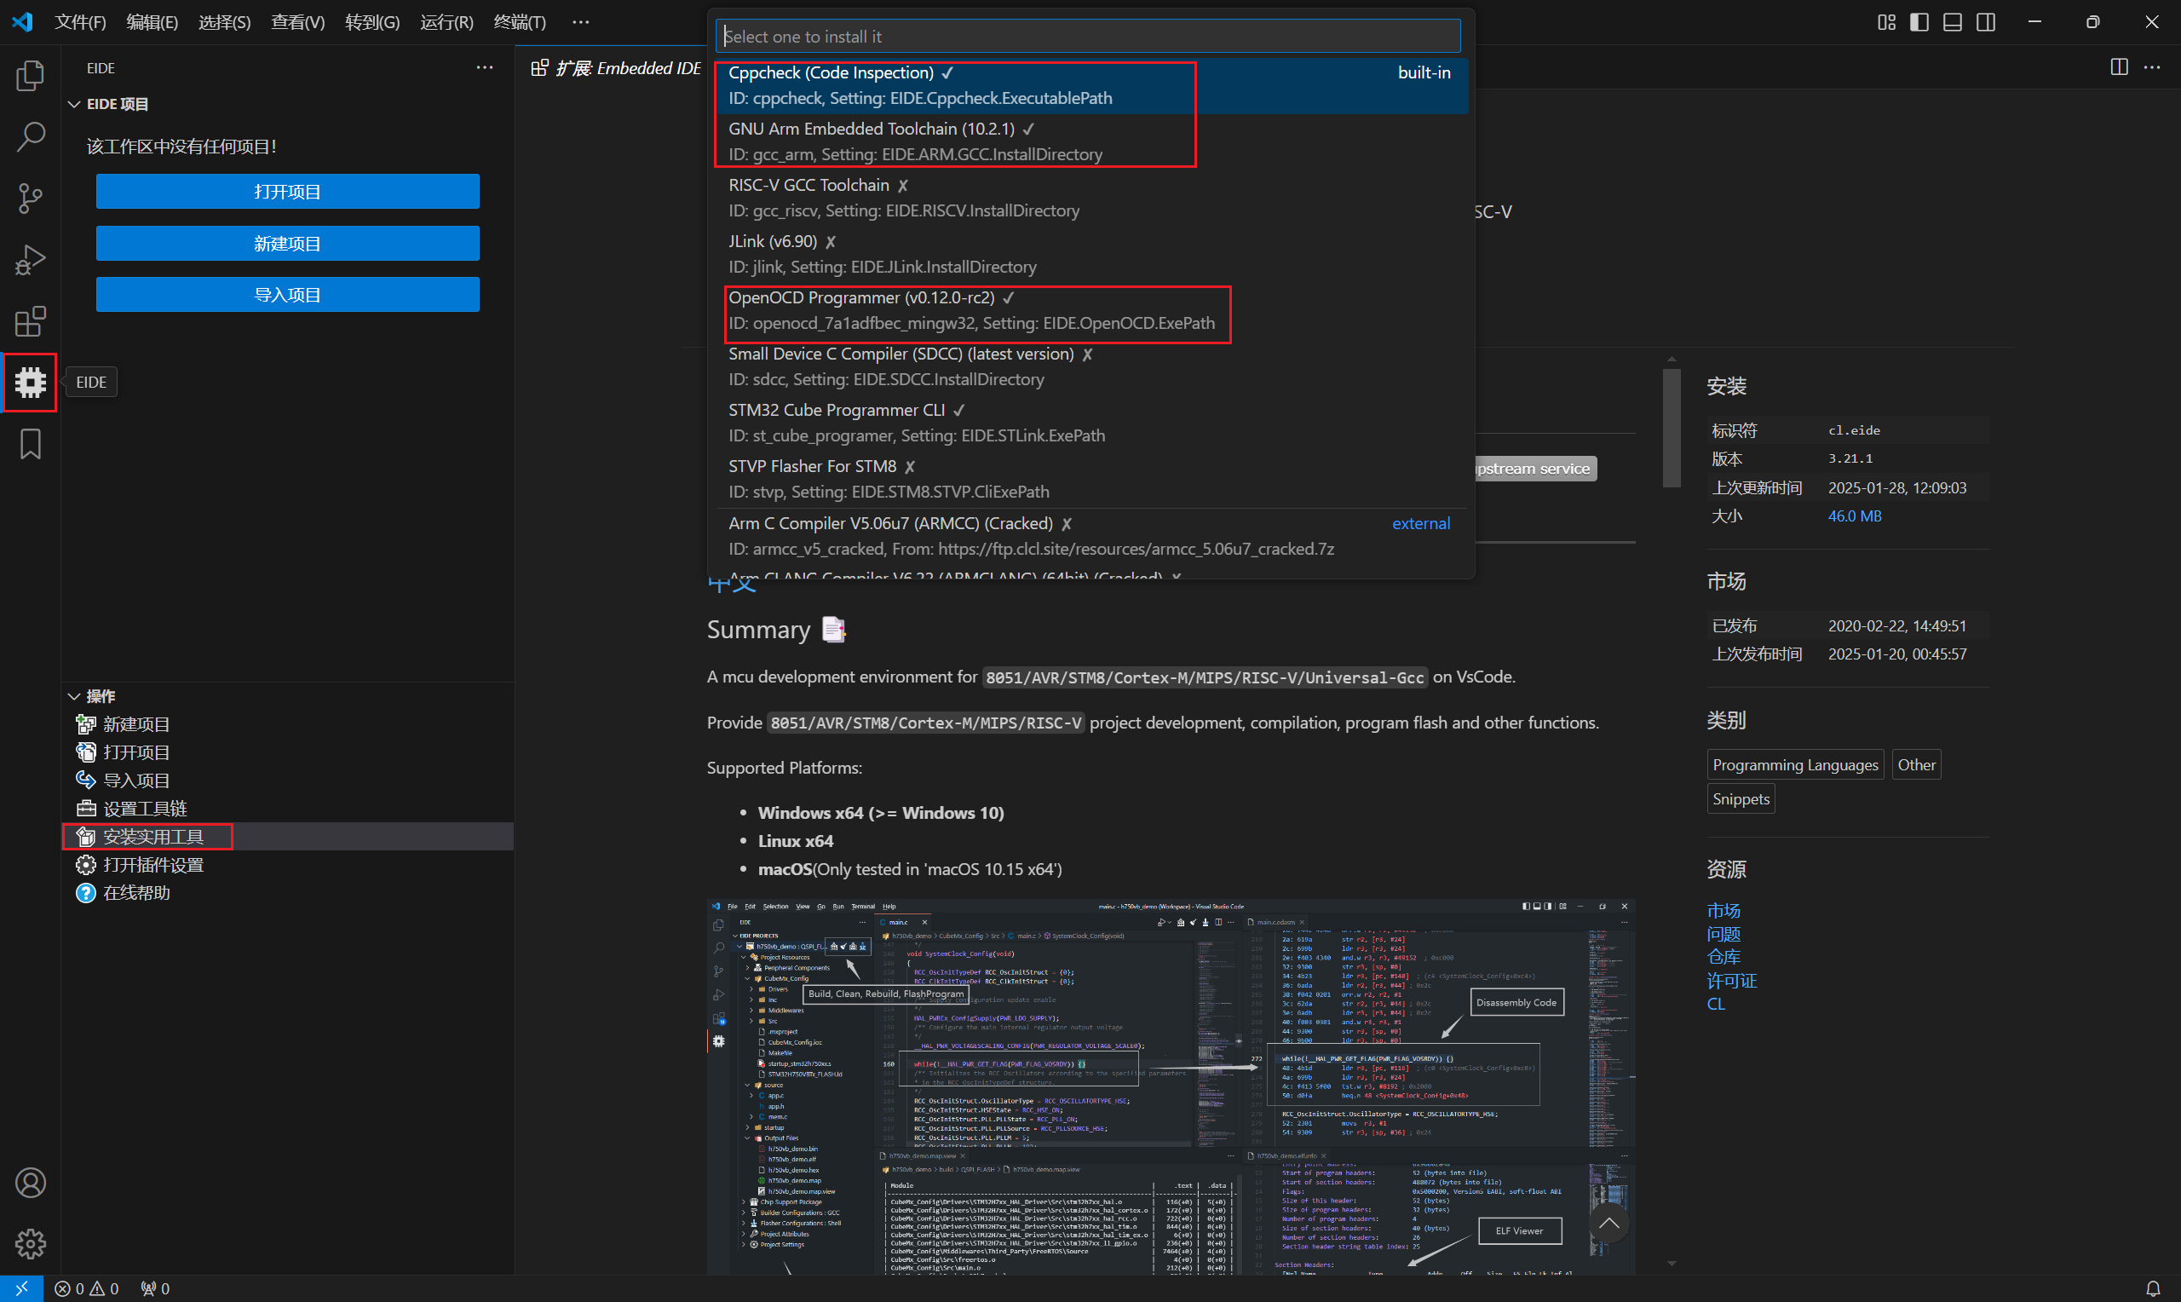Toggle the secondary side bar layout icon

tap(1985, 22)
